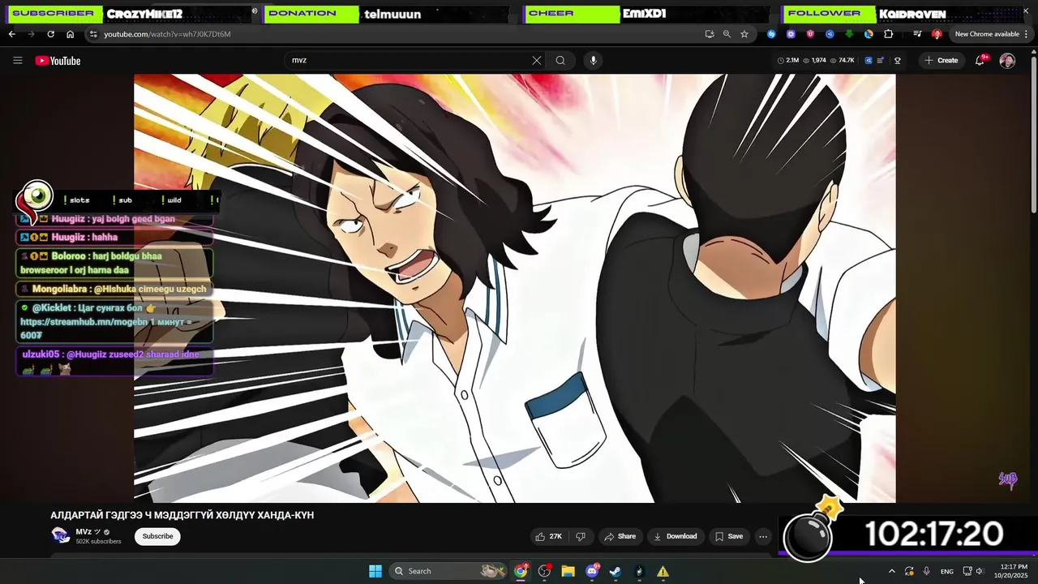Open yellow warning triangle taskbar app
This screenshot has width=1038, height=584.
point(663,571)
